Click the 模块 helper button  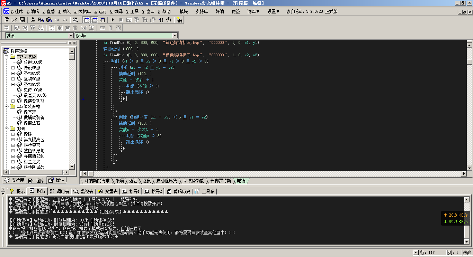[184, 11]
